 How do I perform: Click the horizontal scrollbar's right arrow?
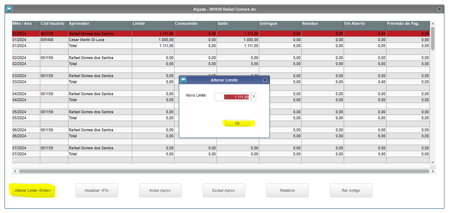433,171
